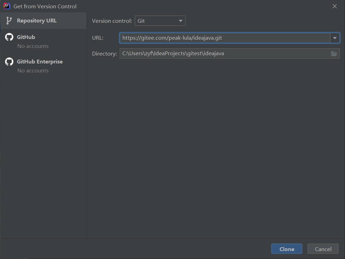Focus the repository URL input field

tap(225, 38)
